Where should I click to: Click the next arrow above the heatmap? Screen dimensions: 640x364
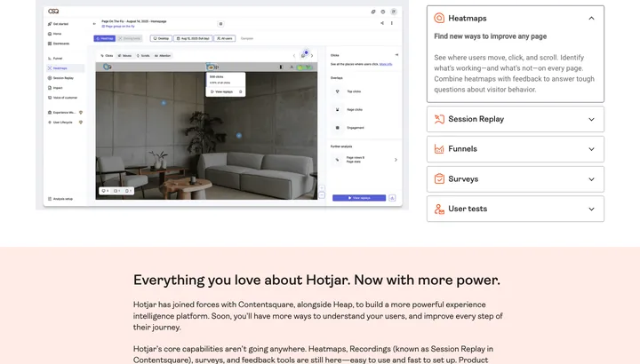coord(312,55)
